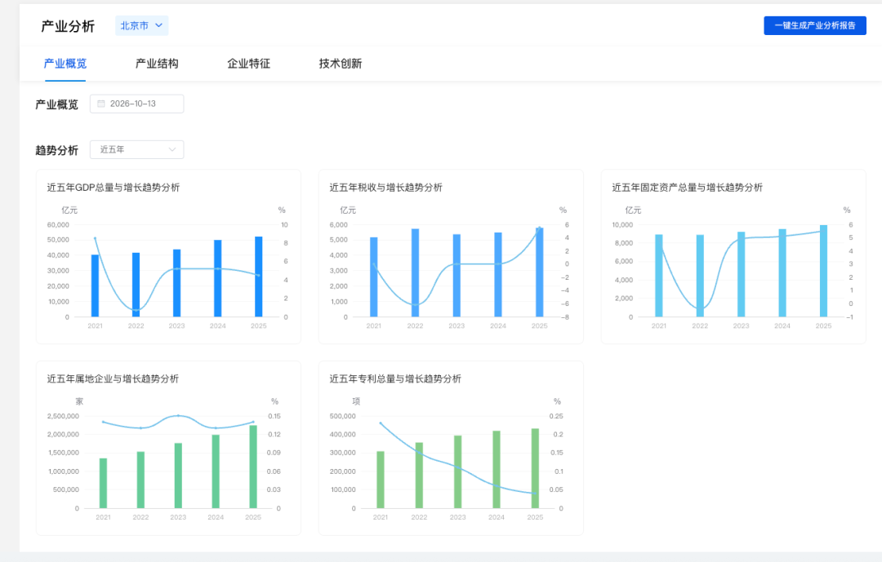
Task: Click the calendar icon in date picker
Action: [x=101, y=104]
